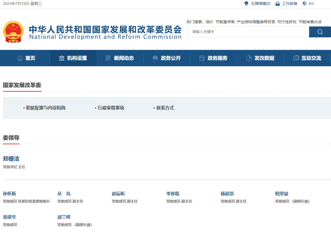Viewport: 331px width, 235px height.
Task: Click the globe icon beside En
Action: pyautogui.click(x=304, y=4)
